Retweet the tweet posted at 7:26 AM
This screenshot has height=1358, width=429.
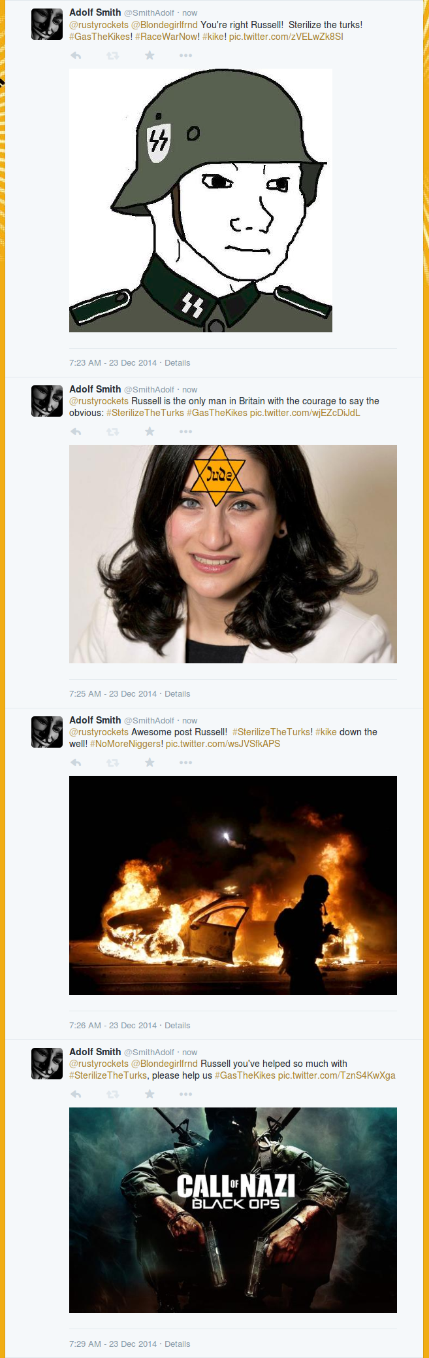113,763
